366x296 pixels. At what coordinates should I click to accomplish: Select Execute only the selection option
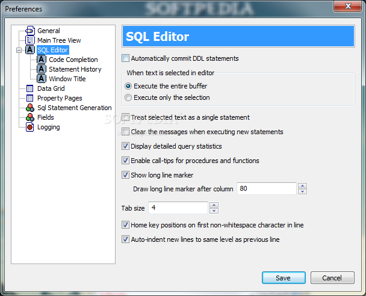pyautogui.click(x=128, y=97)
